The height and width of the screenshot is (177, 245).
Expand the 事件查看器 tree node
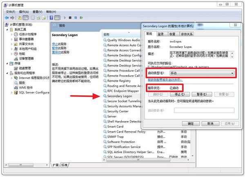[x=12, y=39]
